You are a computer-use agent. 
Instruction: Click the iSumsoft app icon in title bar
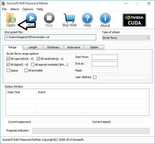[x=3, y=3]
